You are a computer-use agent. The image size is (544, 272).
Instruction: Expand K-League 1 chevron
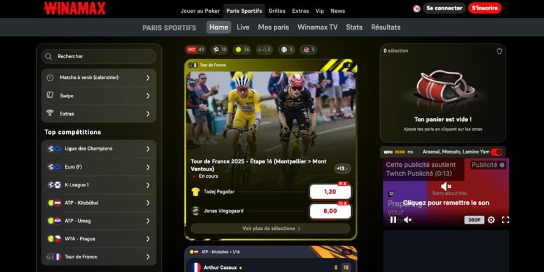point(148,185)
